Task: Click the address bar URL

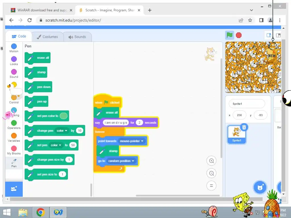Action: coord(73,20)
